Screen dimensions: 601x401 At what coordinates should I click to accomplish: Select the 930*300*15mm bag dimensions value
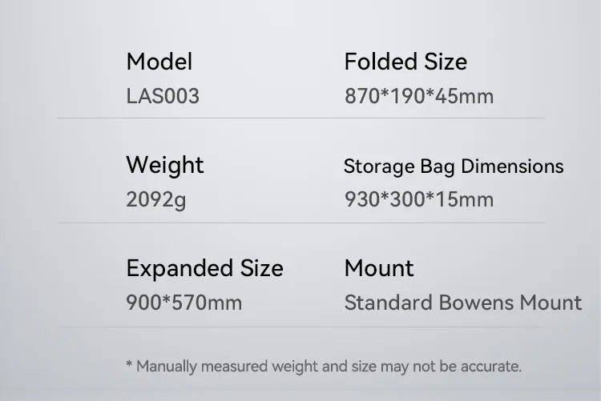pyautogui.click(x=419, y=199)
